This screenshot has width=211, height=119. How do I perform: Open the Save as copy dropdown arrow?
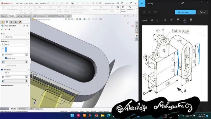[x=194, y=12]
